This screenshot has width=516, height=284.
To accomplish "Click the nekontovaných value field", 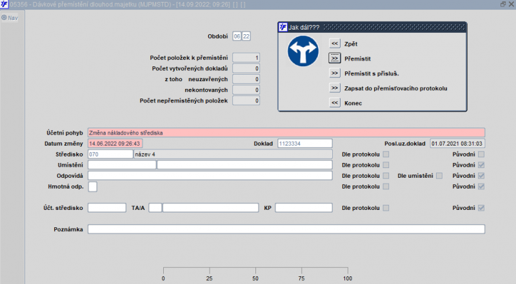I will (x=246, y=90).
